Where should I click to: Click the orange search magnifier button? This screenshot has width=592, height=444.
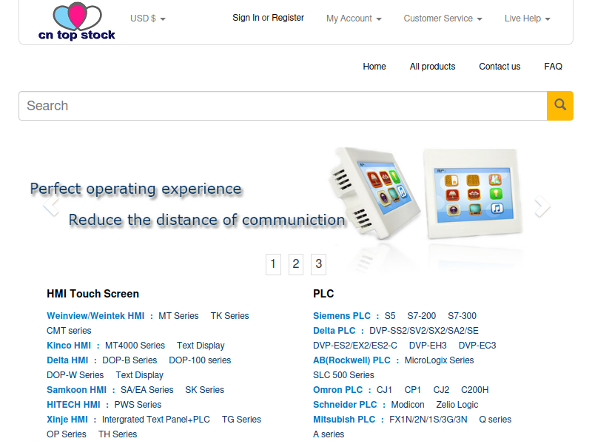pos(560,106)
